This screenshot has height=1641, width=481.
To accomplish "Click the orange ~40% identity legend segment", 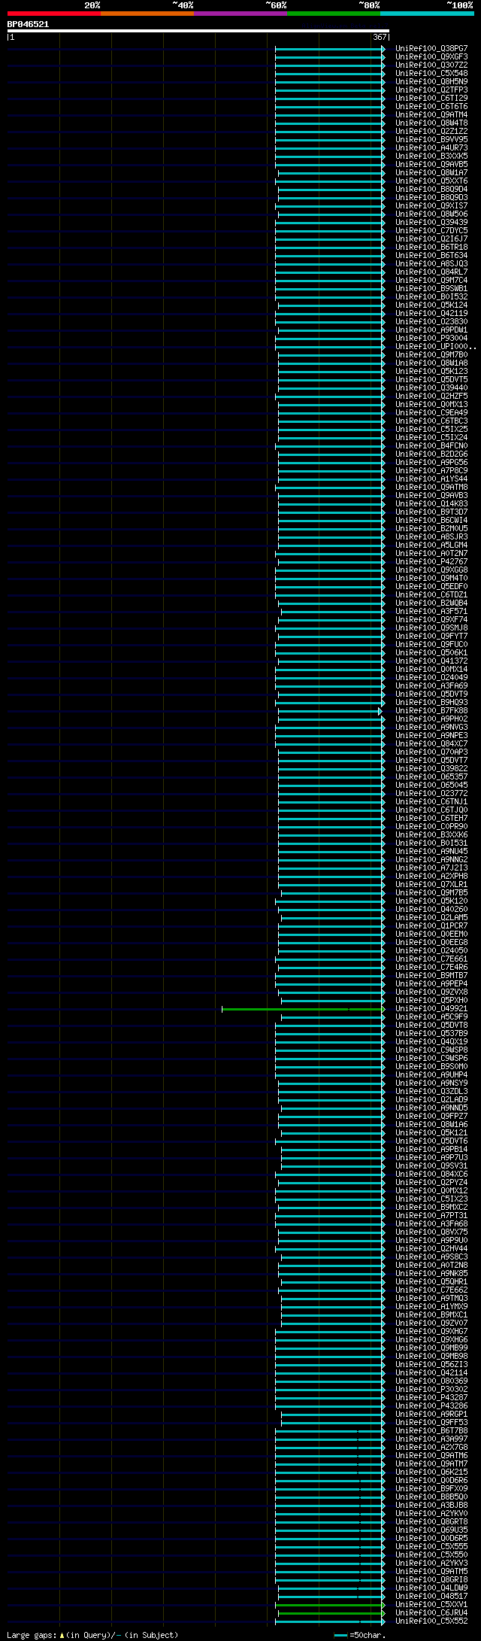I will coord(147,14).
